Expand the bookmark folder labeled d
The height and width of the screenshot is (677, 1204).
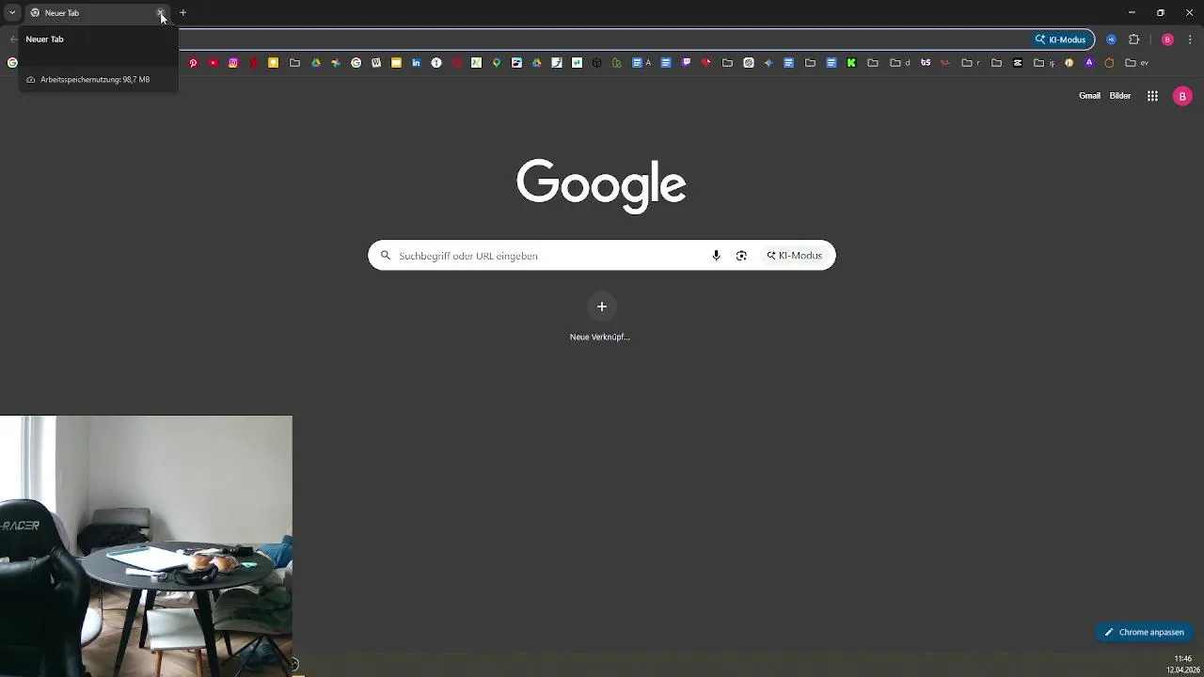pyautogui.click(x=899, y=63)
